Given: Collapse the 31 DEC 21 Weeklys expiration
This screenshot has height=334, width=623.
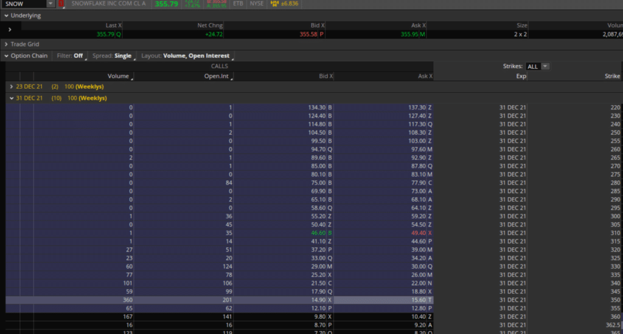Looking at the screenshot, I should click(x=12, y=98).
